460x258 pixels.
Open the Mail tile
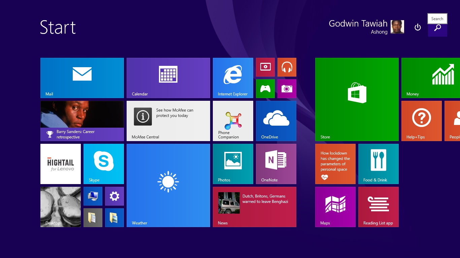click(x=82, y=78)
